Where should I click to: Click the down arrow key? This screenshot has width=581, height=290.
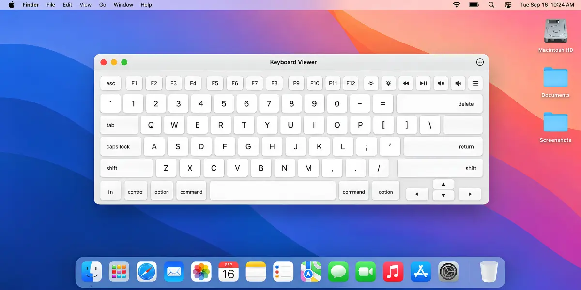pos(443,195)
